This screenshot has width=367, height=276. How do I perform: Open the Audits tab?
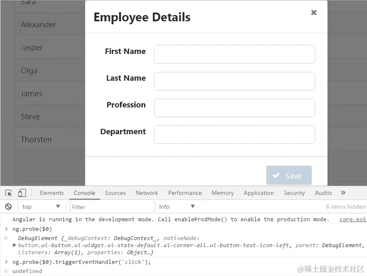click(323, 193)
